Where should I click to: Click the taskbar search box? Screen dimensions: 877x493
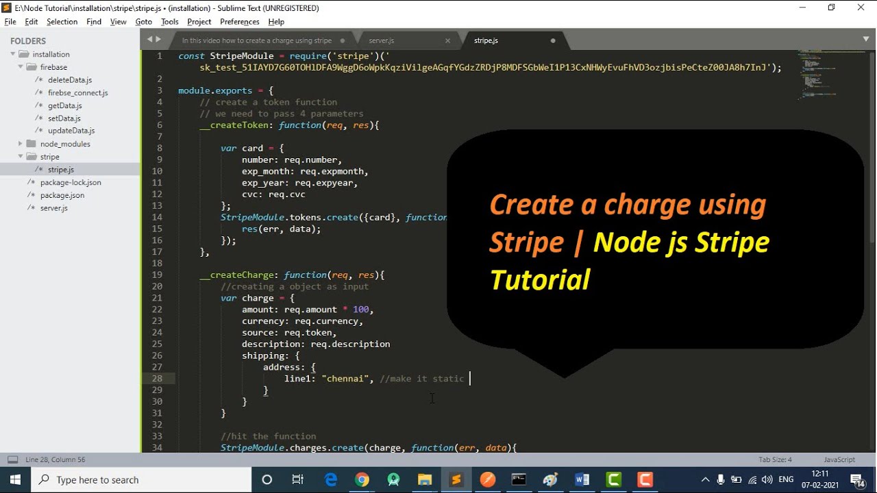pyautogui.click(x=141, y=479)
